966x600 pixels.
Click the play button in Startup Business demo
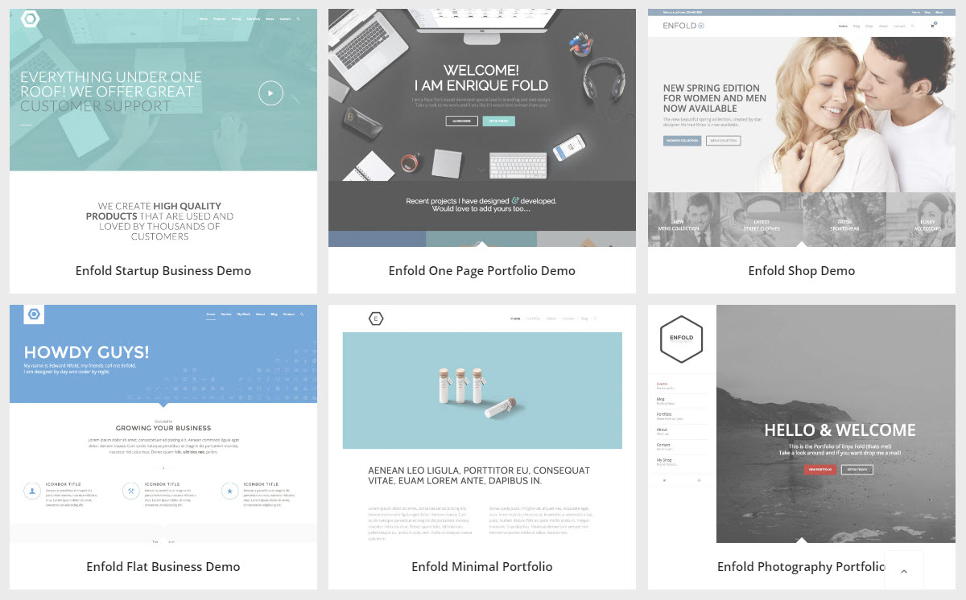pos(270,93)
